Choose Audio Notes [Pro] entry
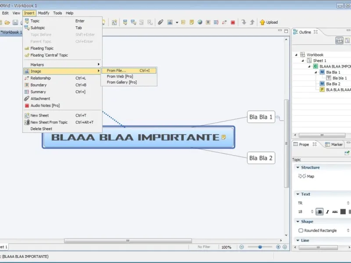 tap(62, 105)
